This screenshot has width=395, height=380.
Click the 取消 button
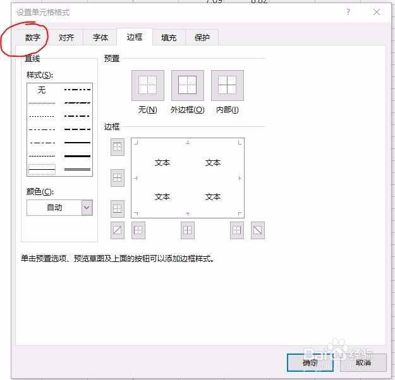tap(363, 362)
